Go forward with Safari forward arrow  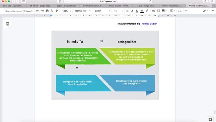[18, 1]
